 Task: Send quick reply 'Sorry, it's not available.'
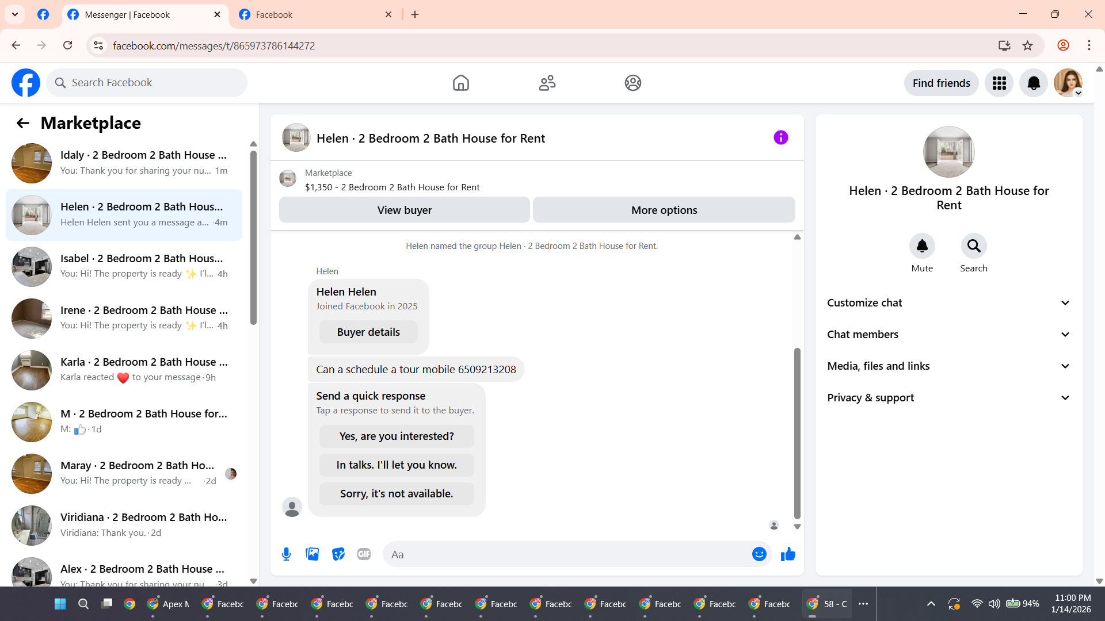coord(397,494)
